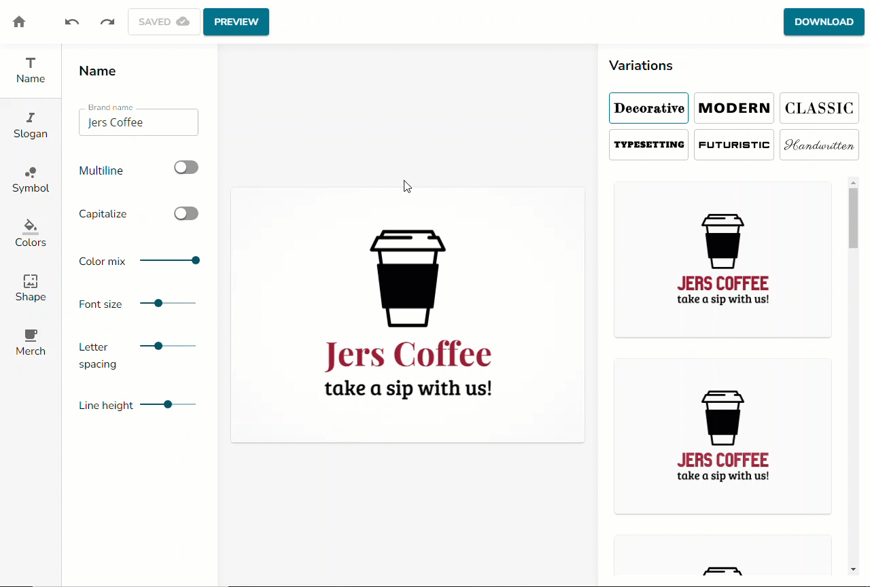Viewport: 870px width, 587px height.
Task: Download the logo
Action: (x=824, y=22)
